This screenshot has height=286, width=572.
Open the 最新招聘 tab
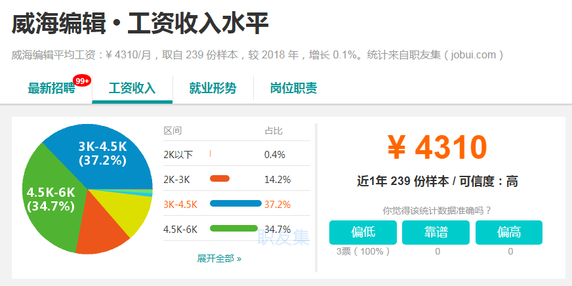[x=51, y=89]
